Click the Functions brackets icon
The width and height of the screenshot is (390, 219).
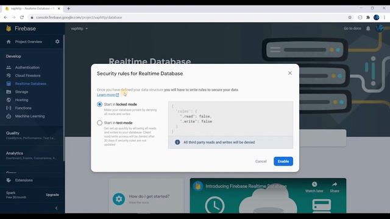tap(9, 108)
